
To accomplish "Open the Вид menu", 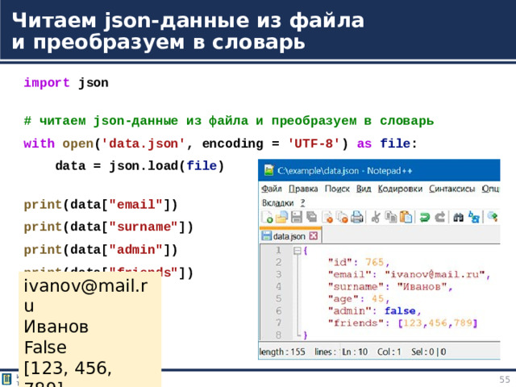I will point(364,189).
